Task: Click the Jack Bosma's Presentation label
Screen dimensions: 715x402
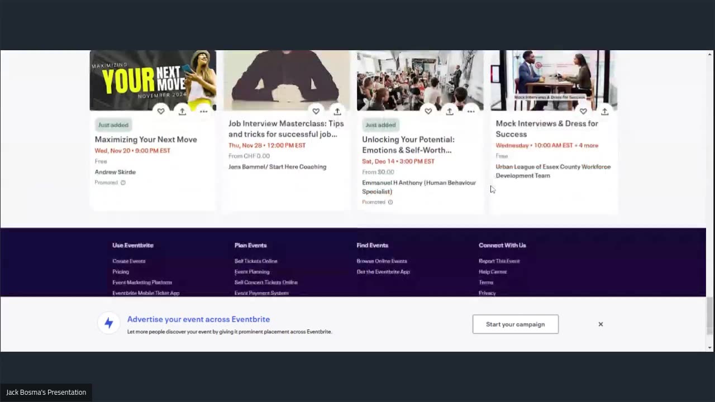Action: point(46,393)
